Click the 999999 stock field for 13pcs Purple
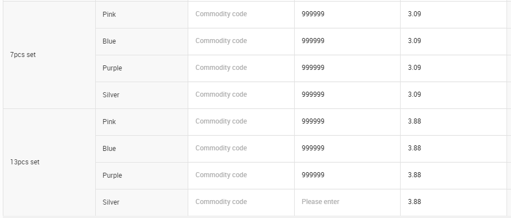 [x=347, y=176]
